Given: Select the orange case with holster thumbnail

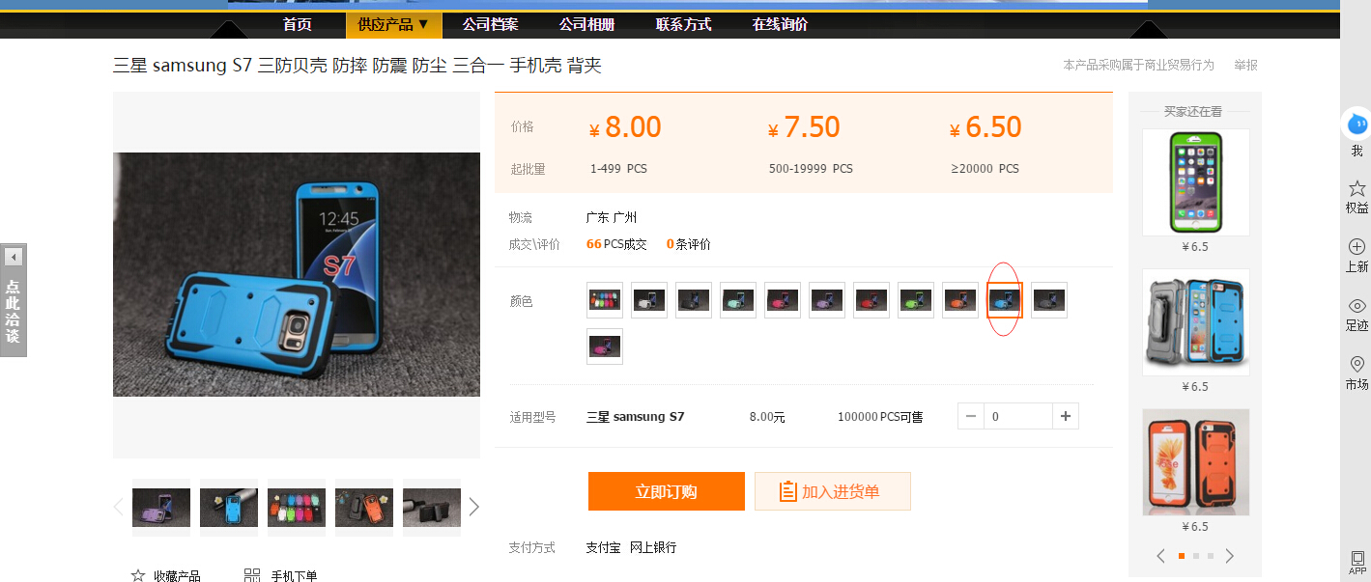Looking at the screenshot, I should [364, 508].
